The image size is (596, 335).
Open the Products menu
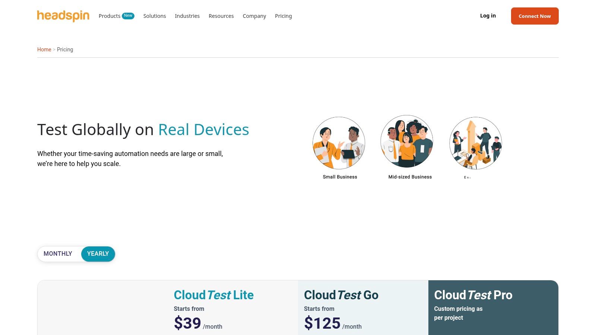(x=110, y=16)
